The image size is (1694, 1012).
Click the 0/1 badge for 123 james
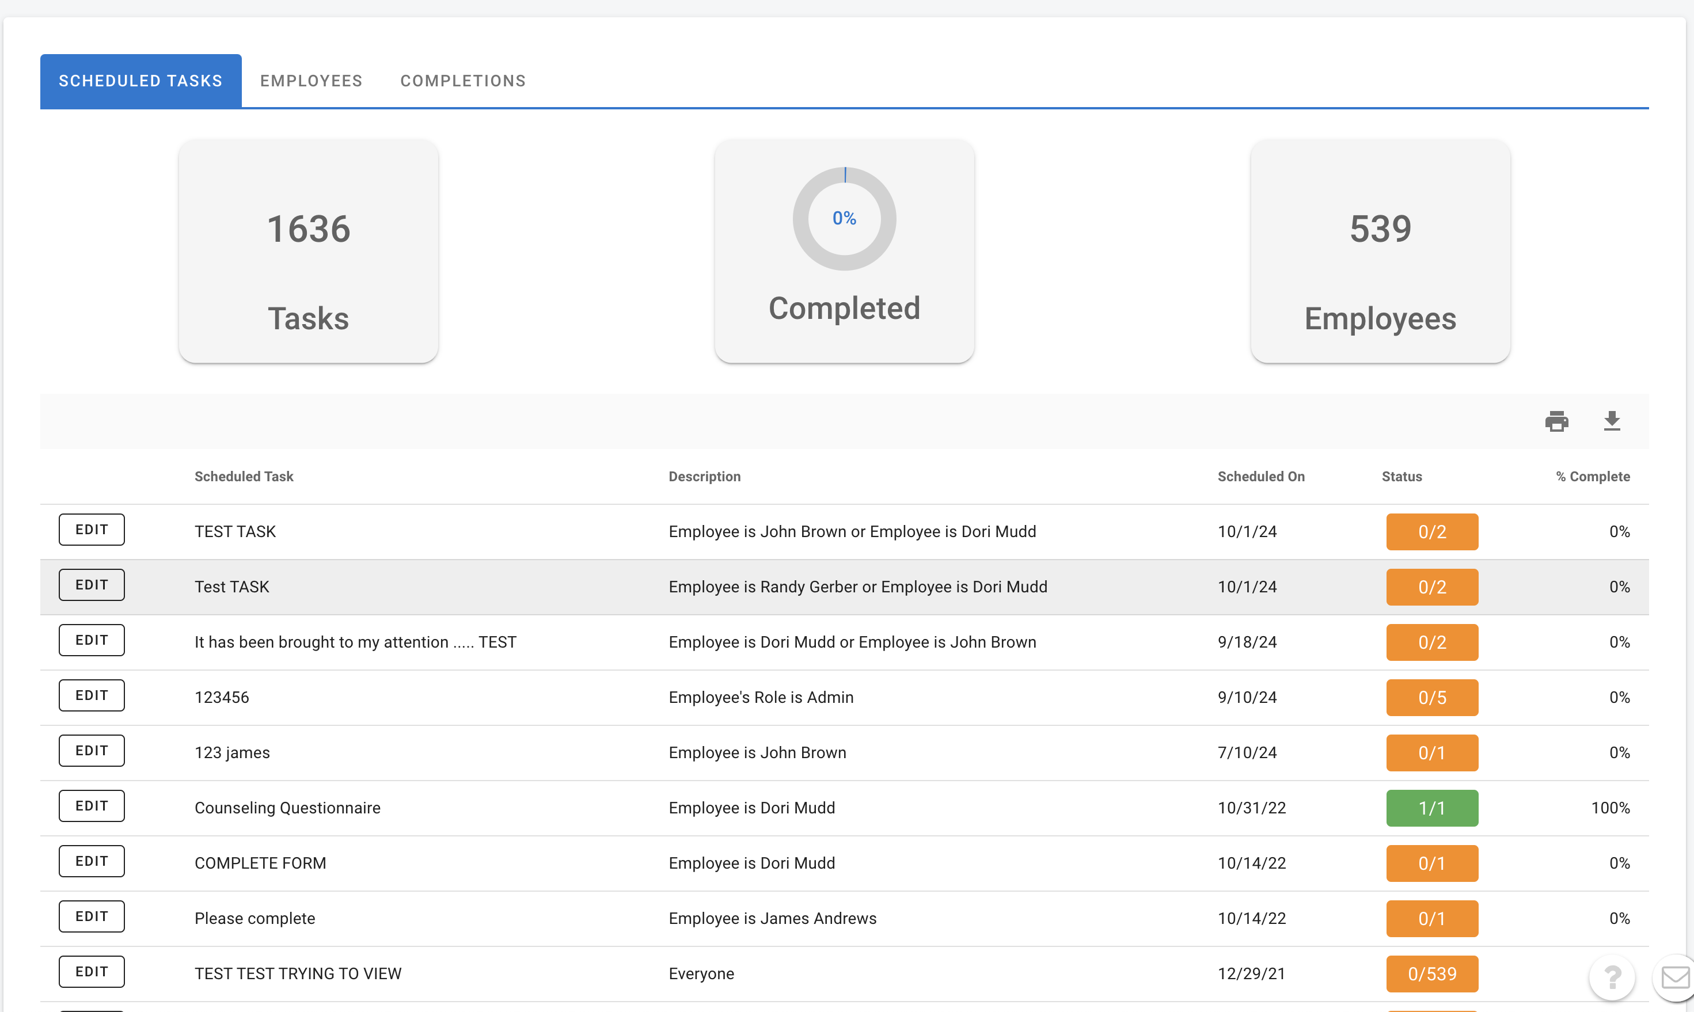click(x=1432, y=753)
